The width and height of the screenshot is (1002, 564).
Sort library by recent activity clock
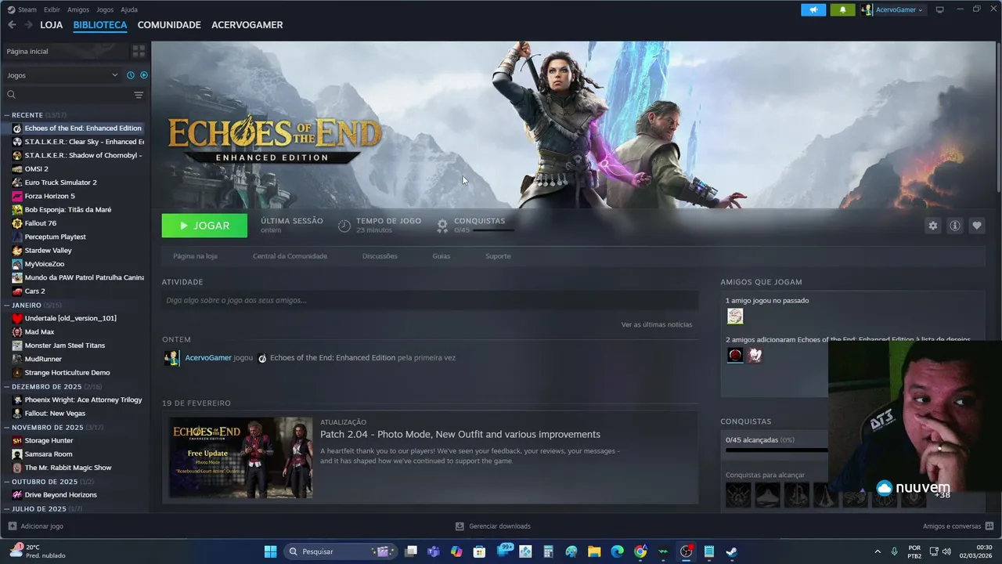131,75
